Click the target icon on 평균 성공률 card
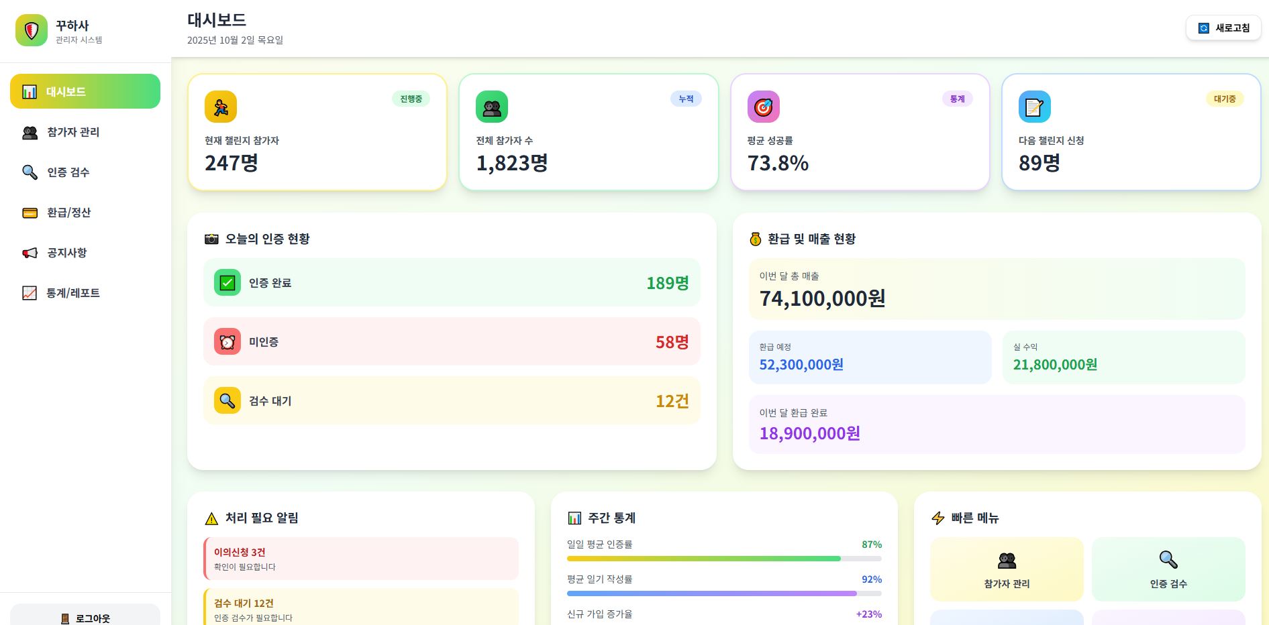 (x=764, y=107)
